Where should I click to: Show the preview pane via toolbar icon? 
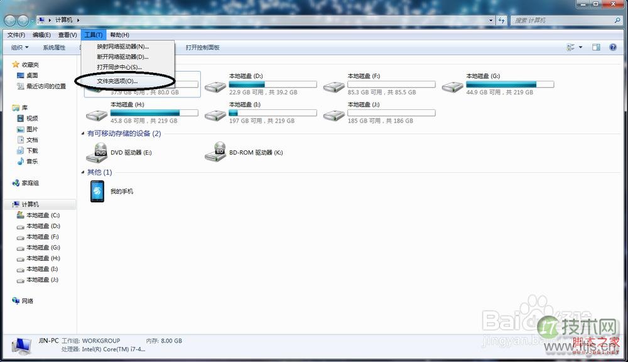coord(595,47)
